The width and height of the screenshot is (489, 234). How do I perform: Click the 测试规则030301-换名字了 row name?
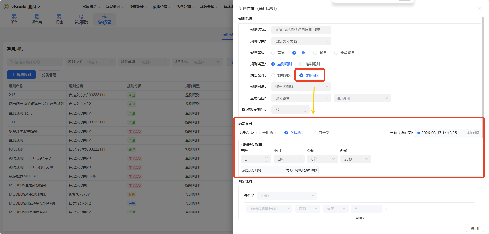30,158
